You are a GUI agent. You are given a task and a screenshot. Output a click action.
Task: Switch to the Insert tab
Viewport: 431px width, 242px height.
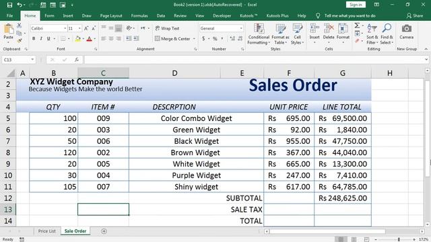pos(68,15)
